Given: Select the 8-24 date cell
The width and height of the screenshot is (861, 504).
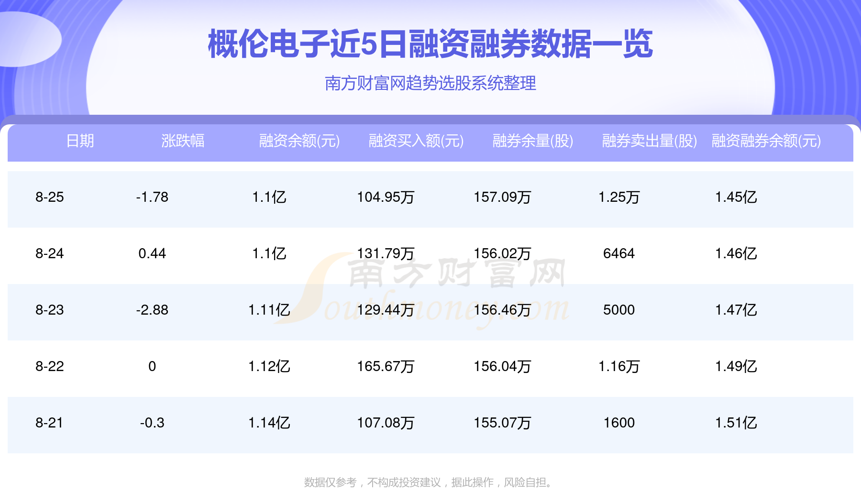Looking at the screenshot, I should point(50,253).
